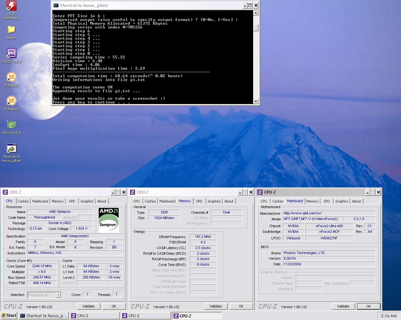401x320 pixels.
Task: Open SPD tab in left CPU-Z window
Action: click(x=72, y=201)
